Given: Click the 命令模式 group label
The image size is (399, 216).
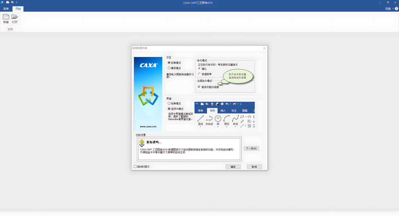Looking at the screenshot, I should (202, 61).
